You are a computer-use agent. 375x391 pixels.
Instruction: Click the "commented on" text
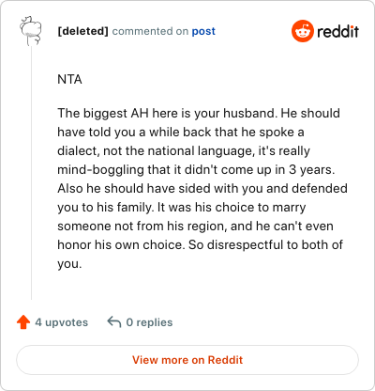click(x=150, y=31)
